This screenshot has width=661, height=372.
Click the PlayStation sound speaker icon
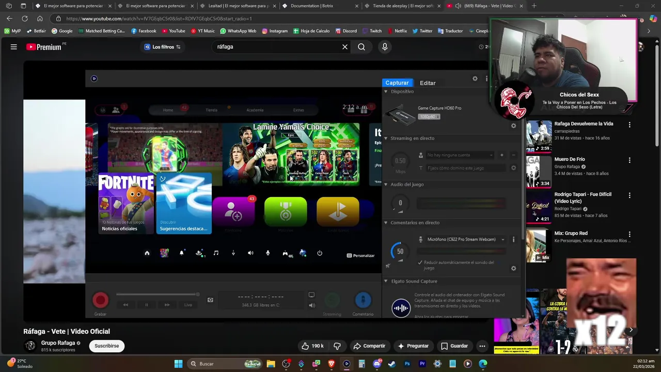pos(250,253)
